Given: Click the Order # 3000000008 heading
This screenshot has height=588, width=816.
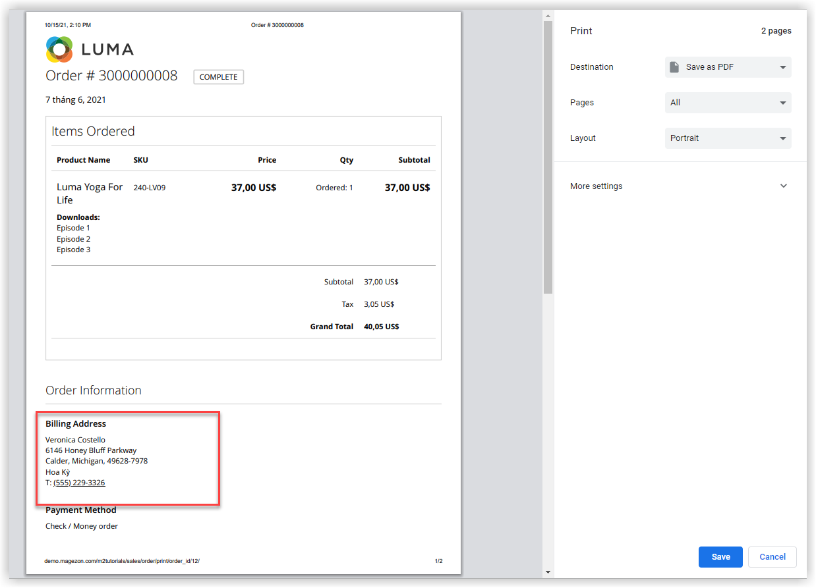Looking at the screenshot, I should coord(111,76).
